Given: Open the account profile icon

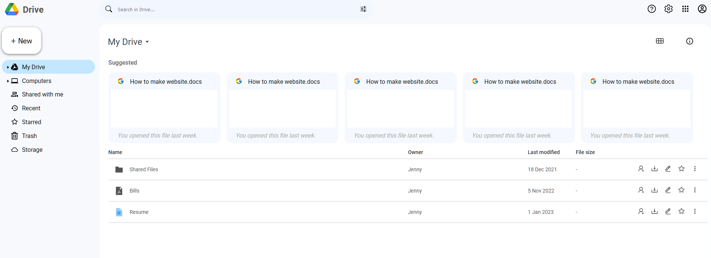Looking at the screenshot, I should 702,9.
